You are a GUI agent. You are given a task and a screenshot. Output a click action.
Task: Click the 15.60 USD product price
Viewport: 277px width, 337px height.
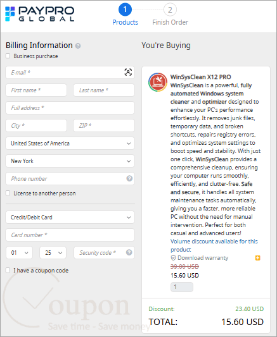tap(184, 276)
